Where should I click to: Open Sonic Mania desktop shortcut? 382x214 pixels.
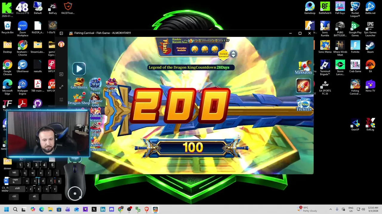point(325,47)
